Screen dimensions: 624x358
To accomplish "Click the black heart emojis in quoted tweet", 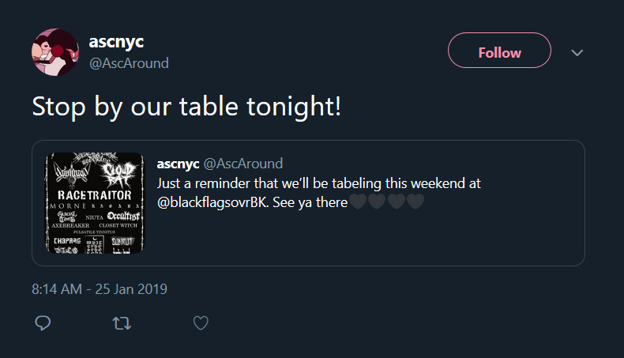I will 387,202.
